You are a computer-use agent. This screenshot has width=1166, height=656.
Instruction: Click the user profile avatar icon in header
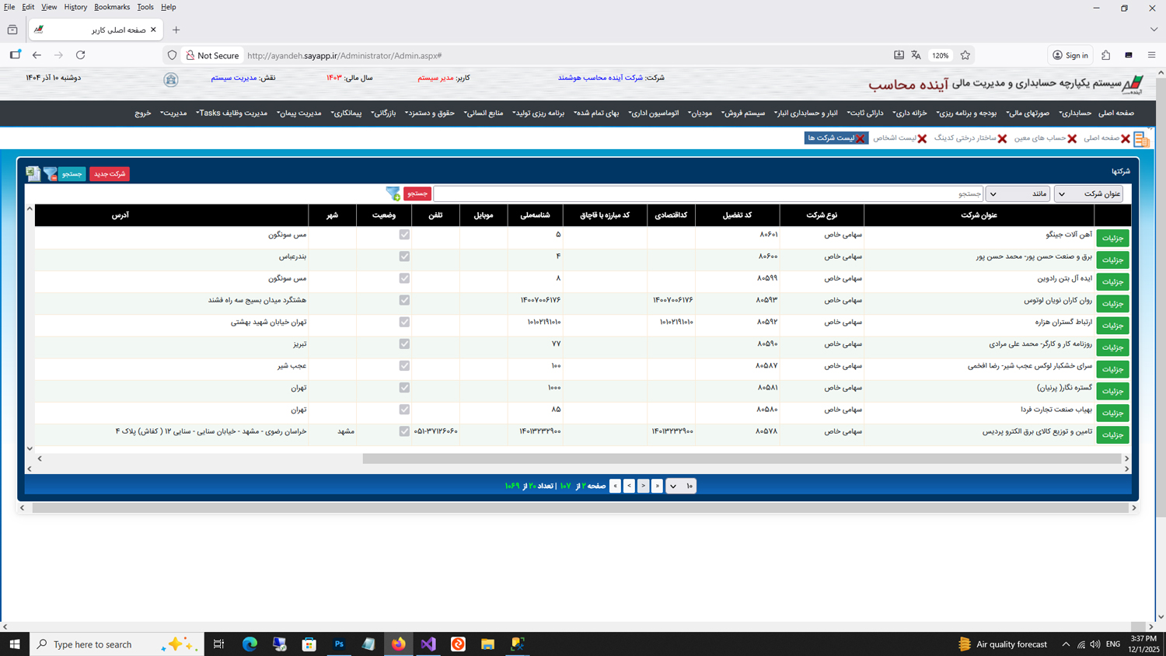[171, 79]
